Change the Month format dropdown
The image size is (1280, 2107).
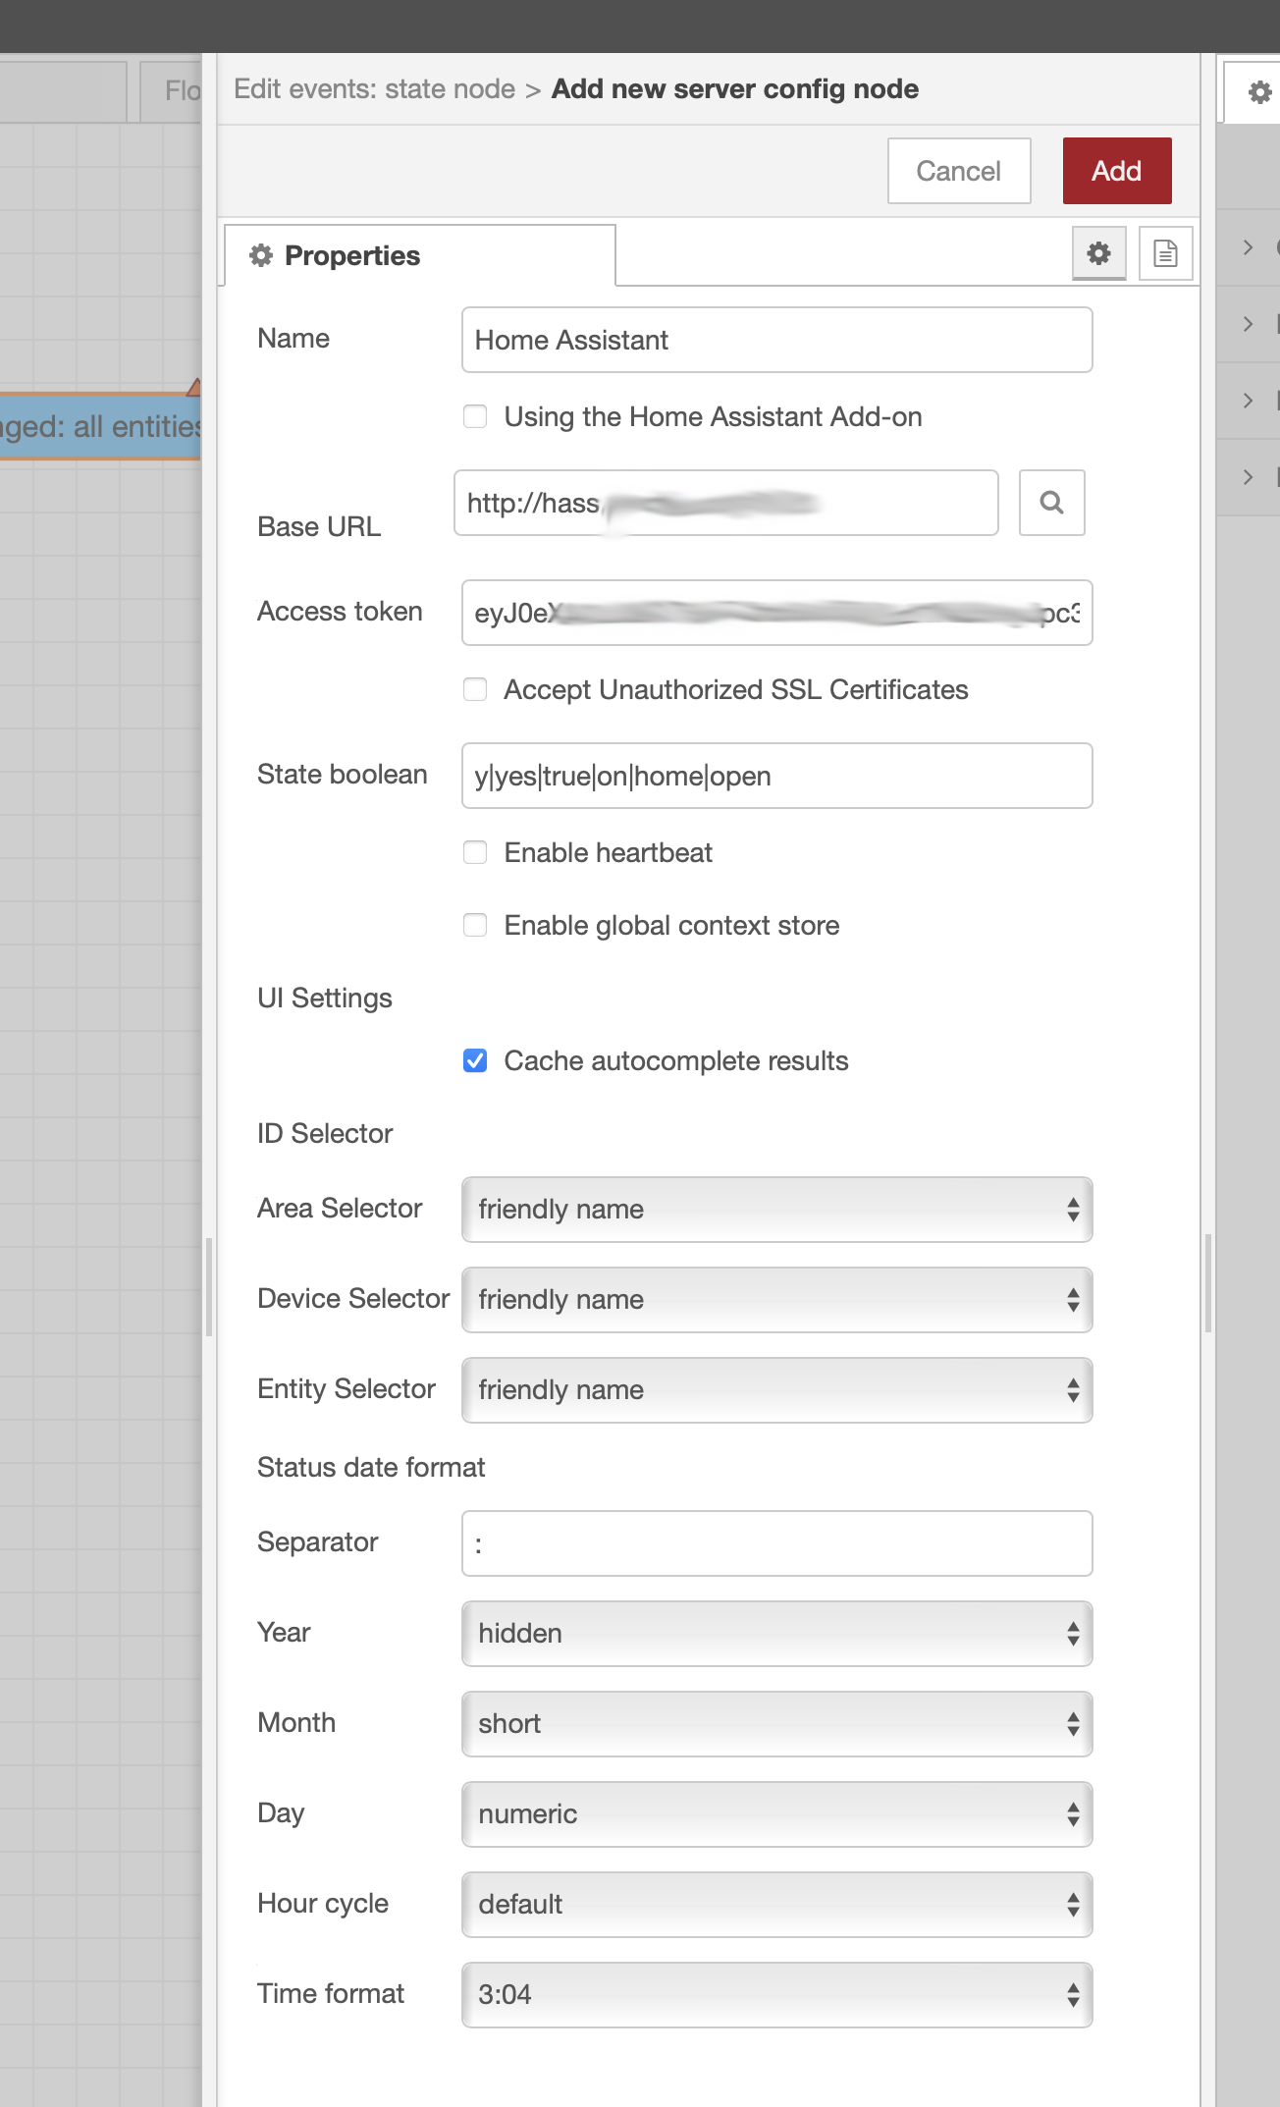tap(776, 1724)
